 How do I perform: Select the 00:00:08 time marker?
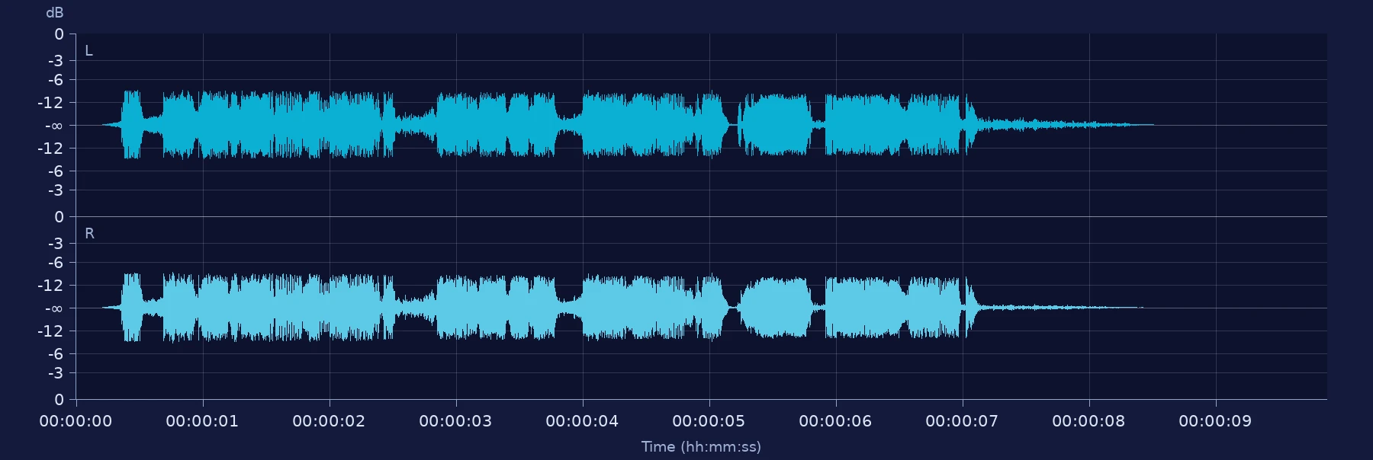click(x=1088, y=421)
